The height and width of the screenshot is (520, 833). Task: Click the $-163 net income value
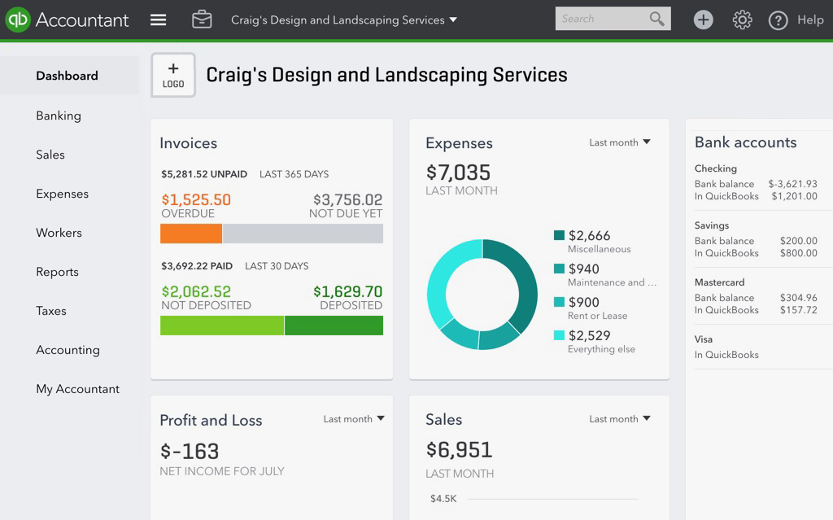pyautogui.click(x=189, y=452)
